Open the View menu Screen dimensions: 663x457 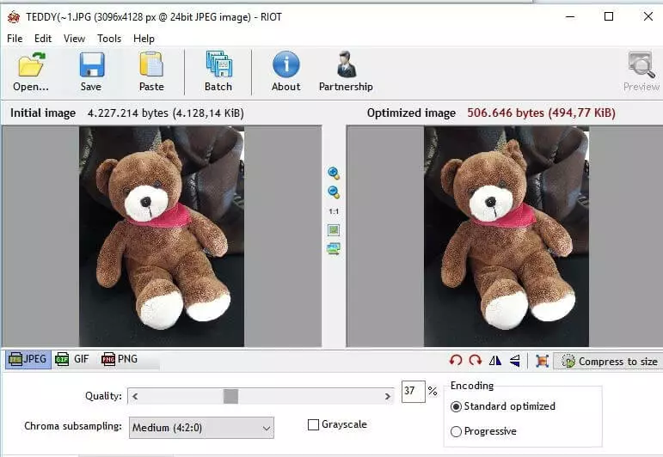[75, 39]
